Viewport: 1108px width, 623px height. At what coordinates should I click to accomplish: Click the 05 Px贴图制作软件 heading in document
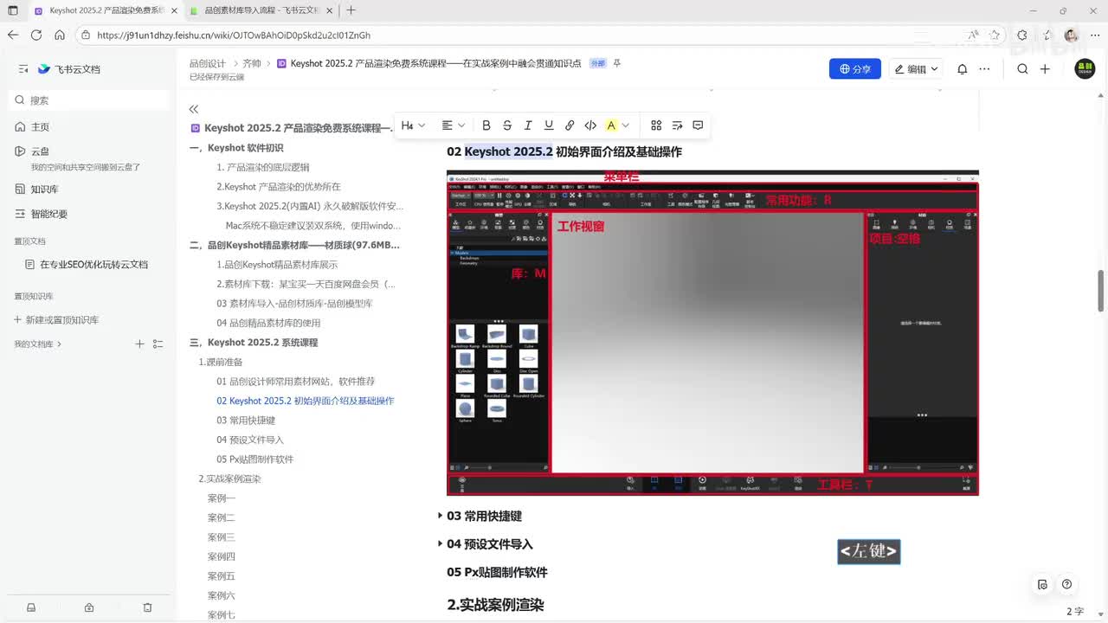point(497,572)
